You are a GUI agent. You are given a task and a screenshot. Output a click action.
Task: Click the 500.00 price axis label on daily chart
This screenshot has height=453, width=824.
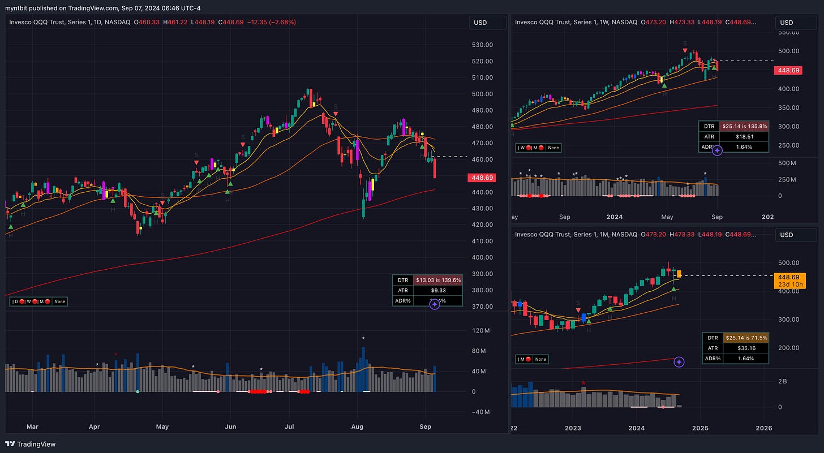click(482, 94)
